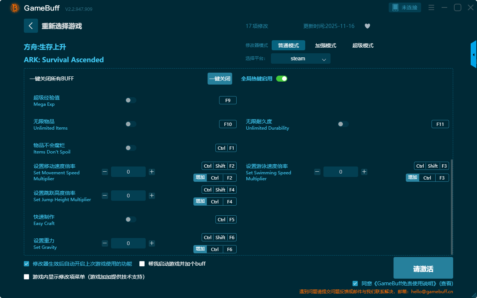
Task: Select 超级模式 mode tab
Action: [x=363, y=45]
